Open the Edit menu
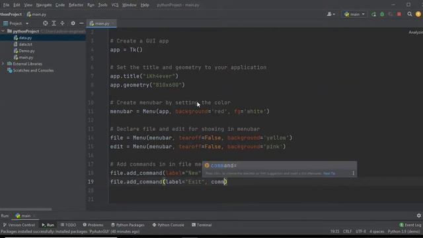This screenshot has width=423, height=238. [x=17, y=5]
